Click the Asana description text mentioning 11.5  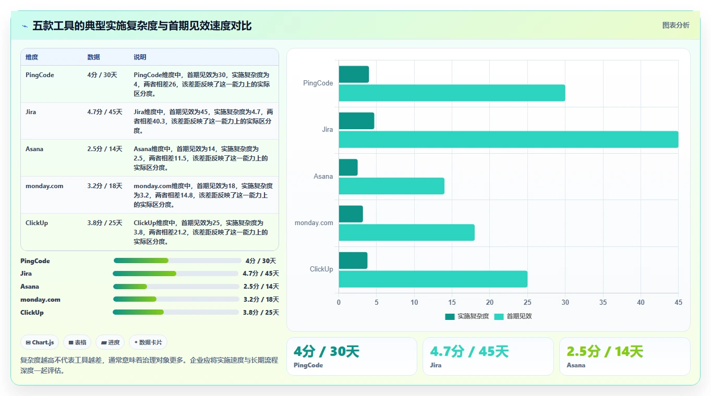(201, 158)
